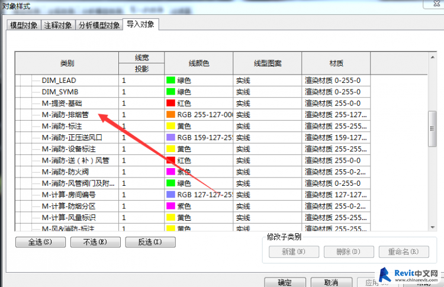The image size is (444, 287).
Task: Open yellow swatch of M-计算-风量标识
Action: [x=170, y=217]
